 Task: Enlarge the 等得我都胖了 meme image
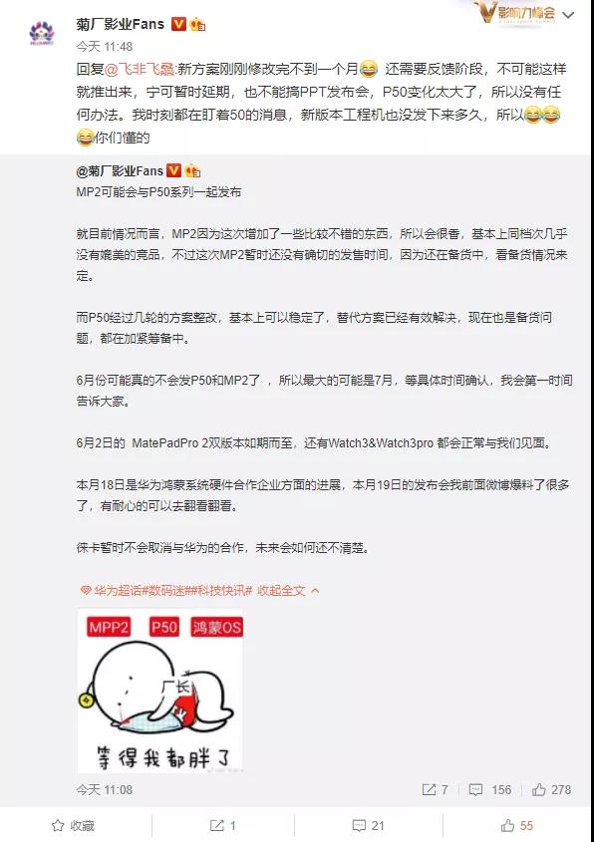click(160, 692)
